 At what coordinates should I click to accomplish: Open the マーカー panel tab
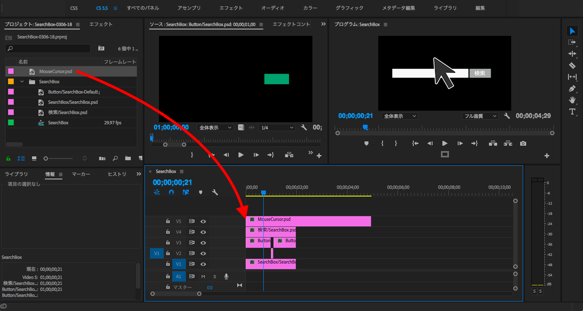[x=81, y=174]
